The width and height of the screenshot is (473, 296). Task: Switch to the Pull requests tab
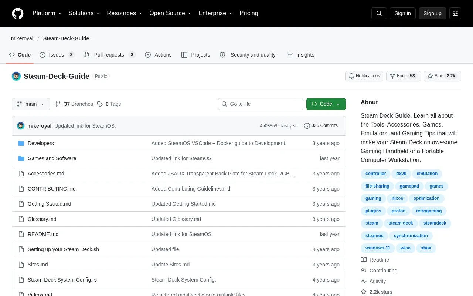[110, 55]
